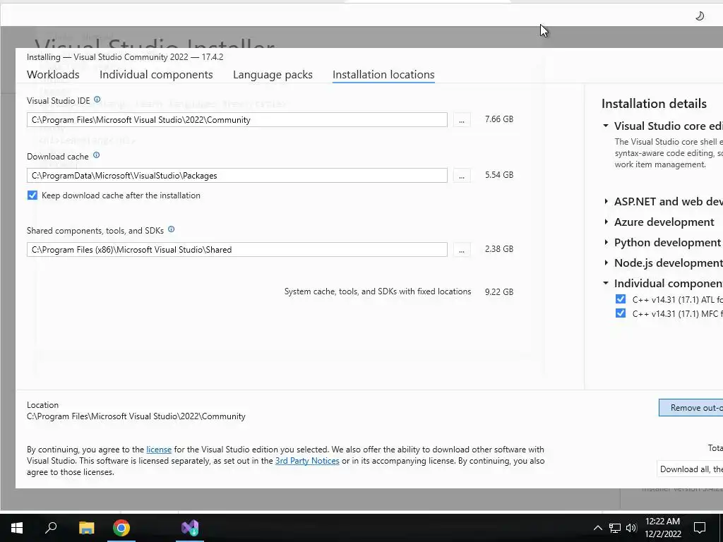Click the 2.38 GB size value
723x542 pixels.
(x=499, y=249)
